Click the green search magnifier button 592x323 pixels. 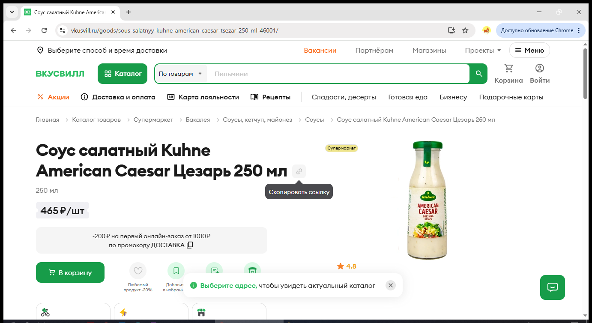(479, 74)
